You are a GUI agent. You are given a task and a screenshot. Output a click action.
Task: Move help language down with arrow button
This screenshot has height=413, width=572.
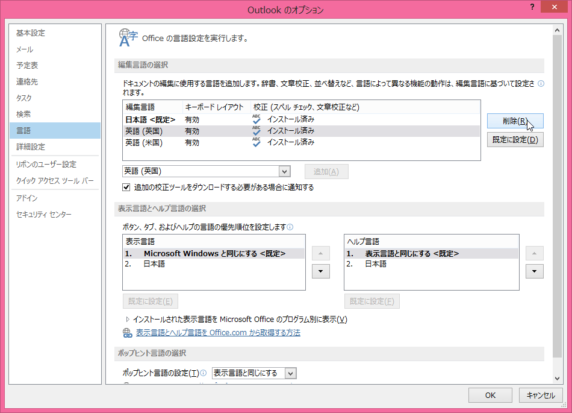click(x=535, y=271)
